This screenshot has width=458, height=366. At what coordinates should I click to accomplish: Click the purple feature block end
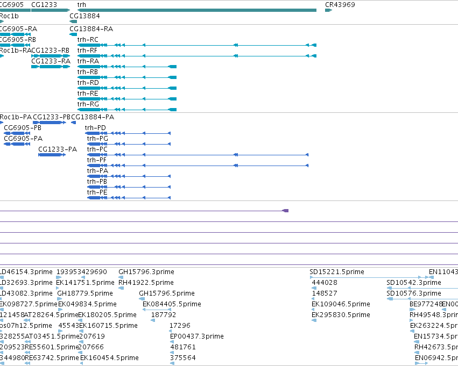pos(285,211)
